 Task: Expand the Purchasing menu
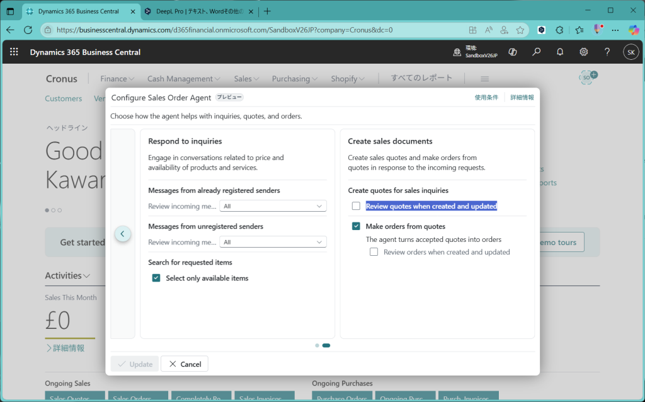(x=295, y=79)
